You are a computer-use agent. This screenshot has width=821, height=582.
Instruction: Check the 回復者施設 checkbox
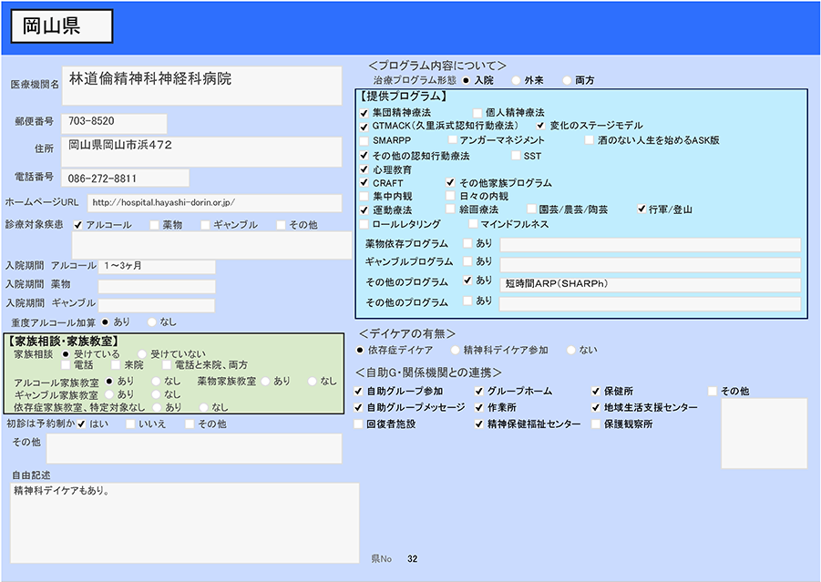[x=358, y=424]
